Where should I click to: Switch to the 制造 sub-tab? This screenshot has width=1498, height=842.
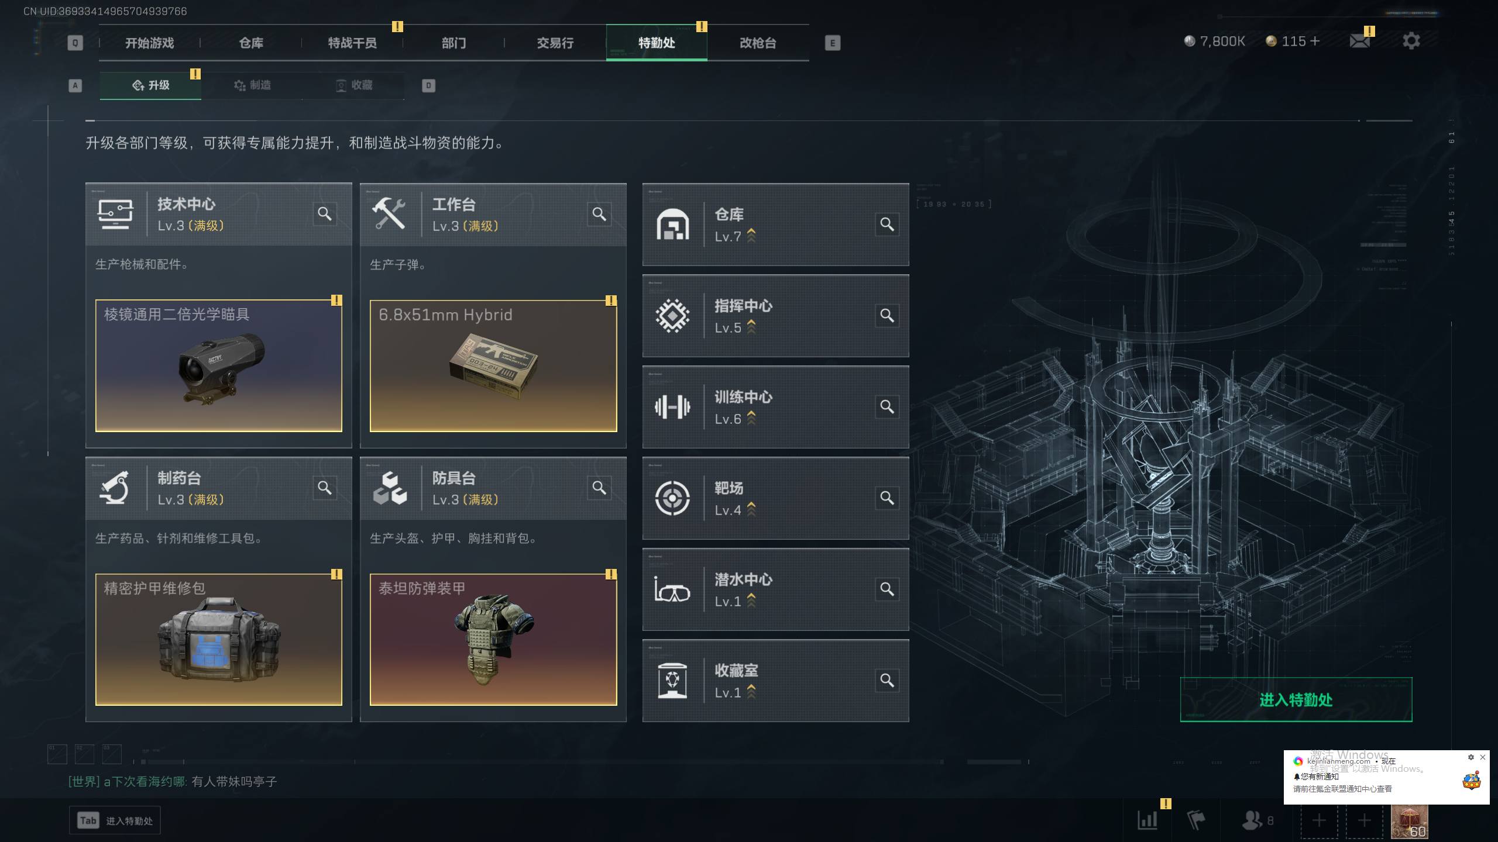click(x=252, y=85)
